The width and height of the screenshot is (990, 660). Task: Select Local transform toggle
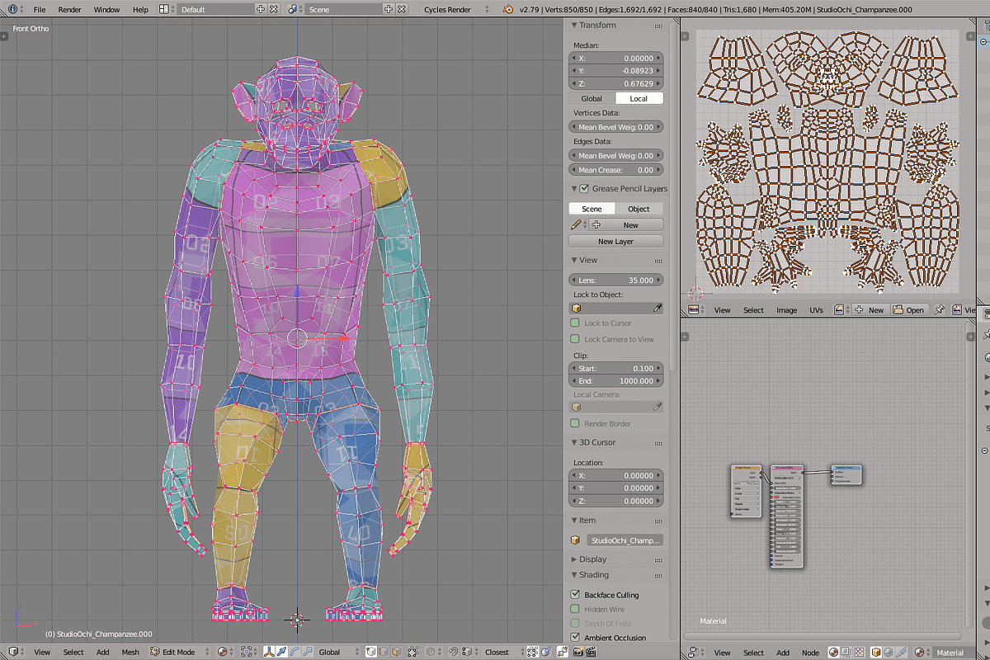pyautogui.click(x=639, y=98)
